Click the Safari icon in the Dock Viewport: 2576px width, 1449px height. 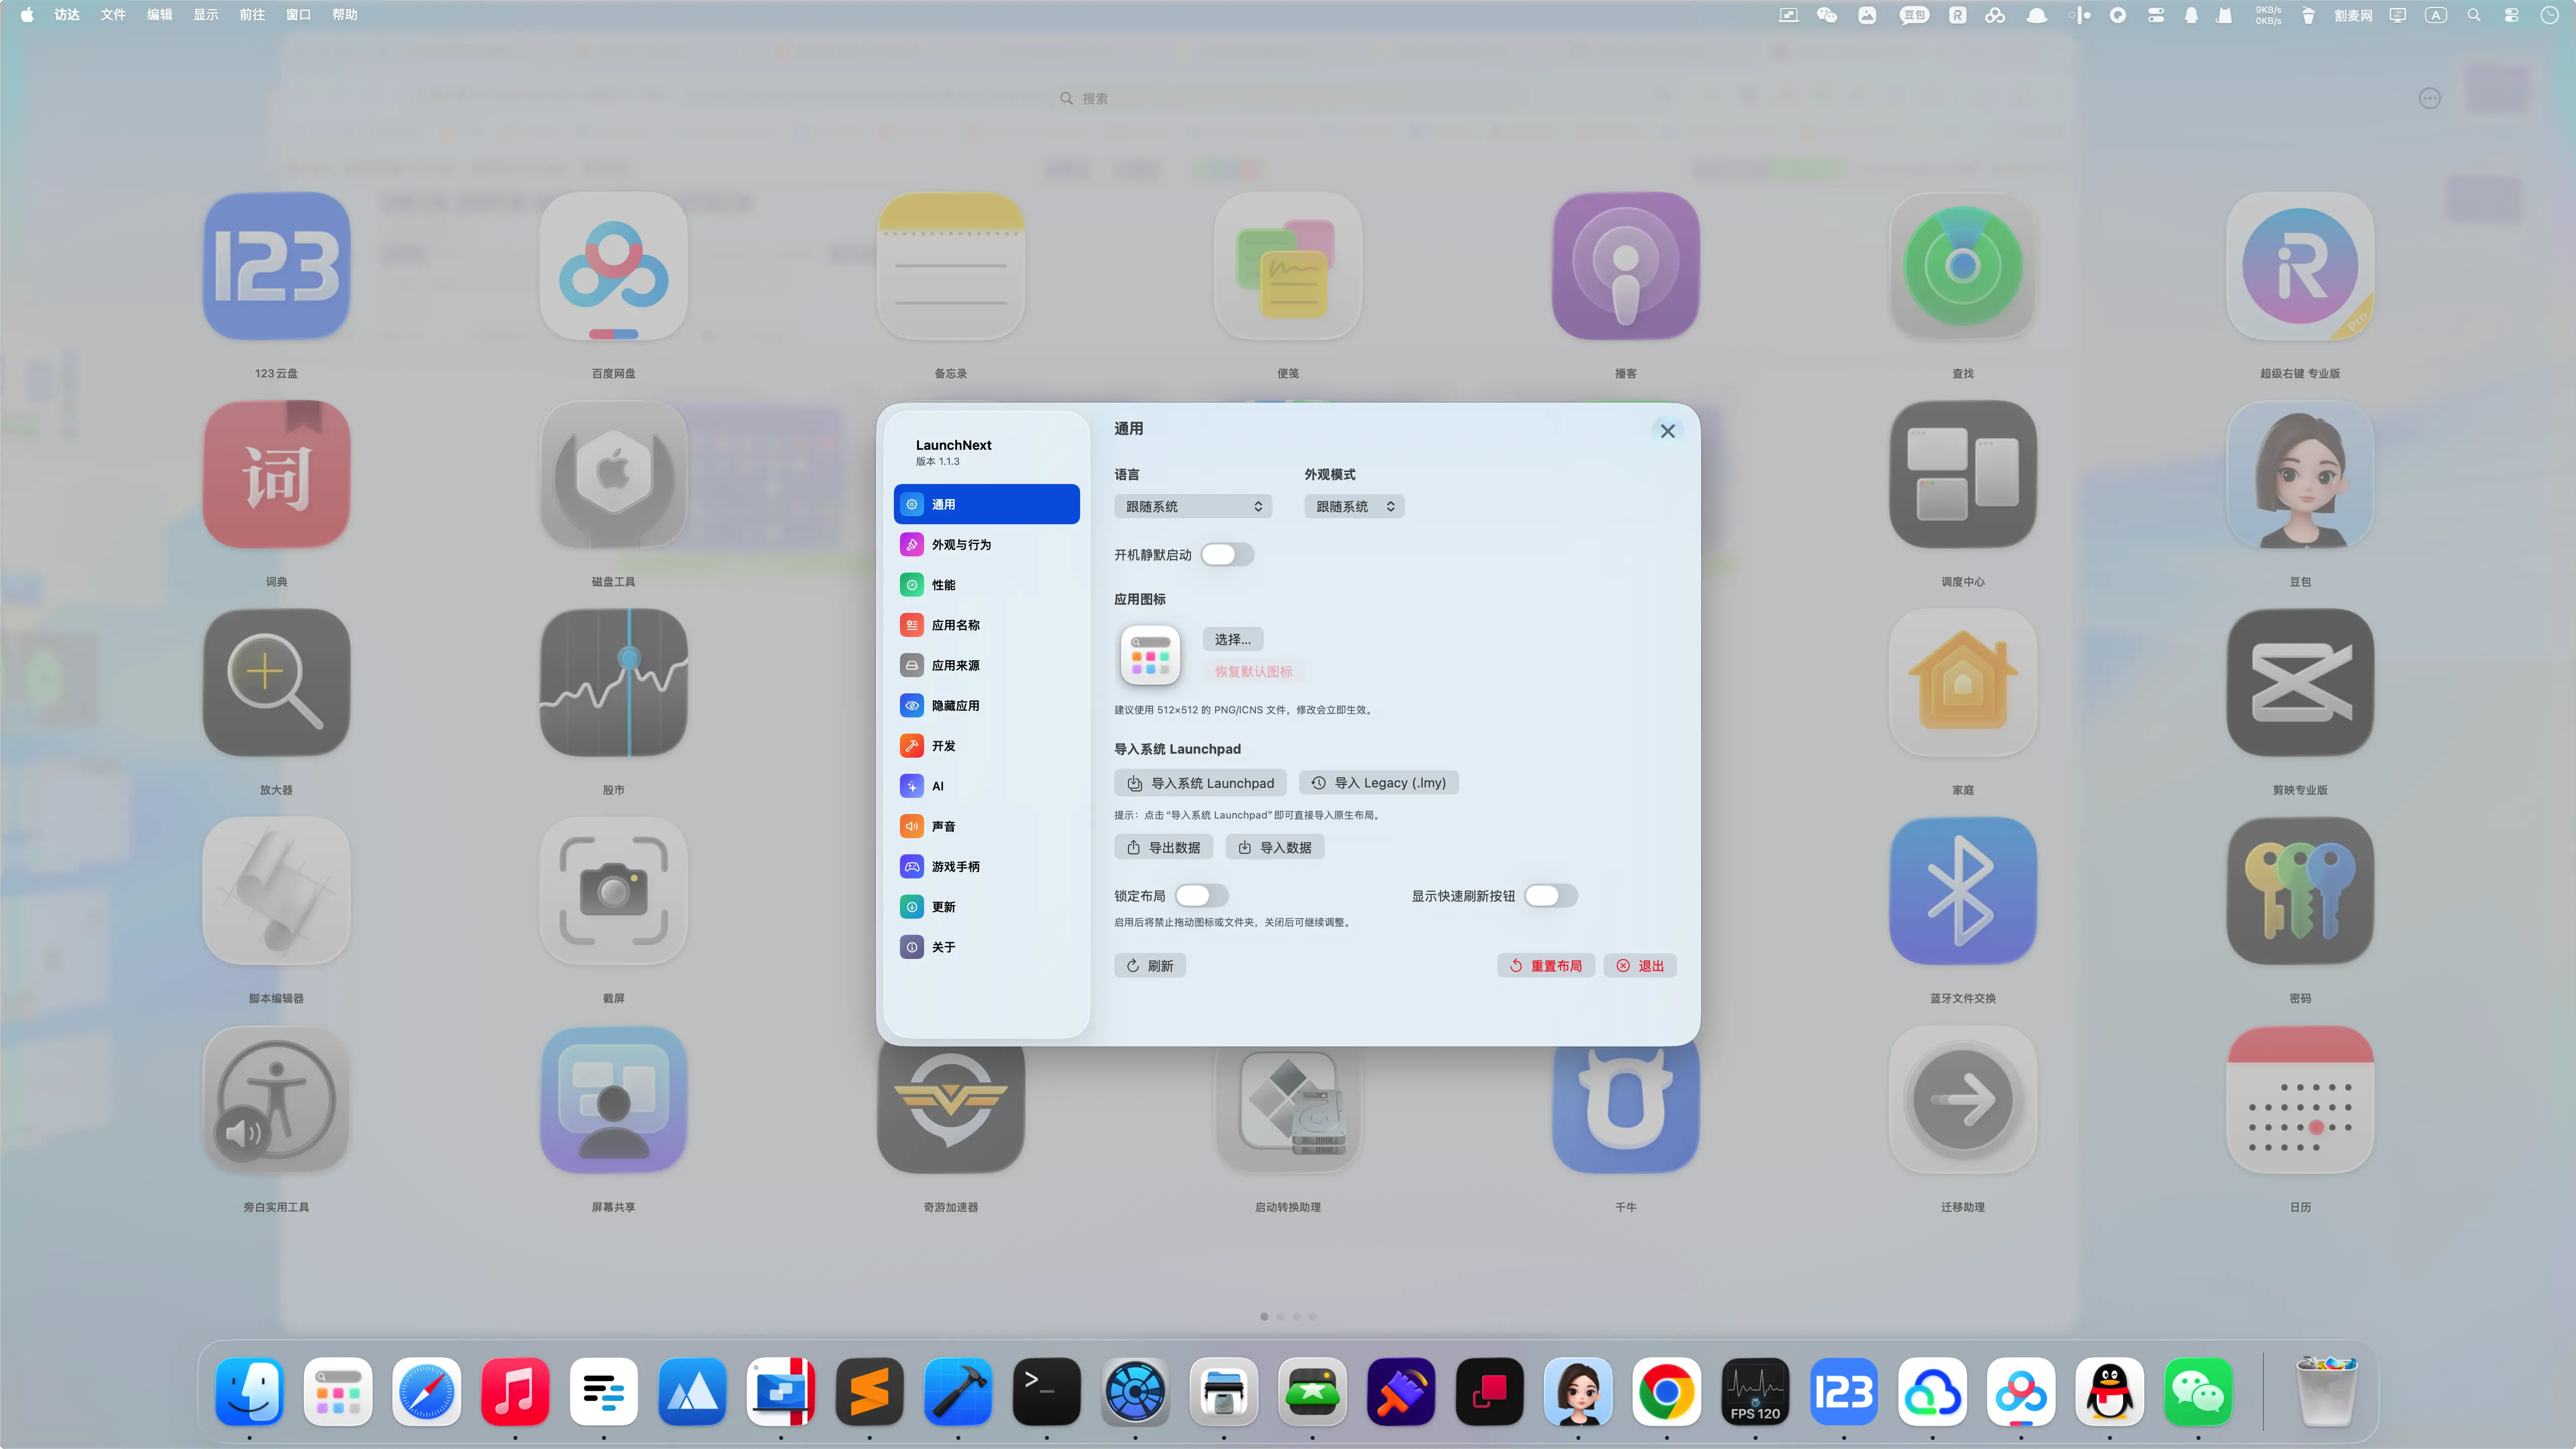coord(426,1391)
